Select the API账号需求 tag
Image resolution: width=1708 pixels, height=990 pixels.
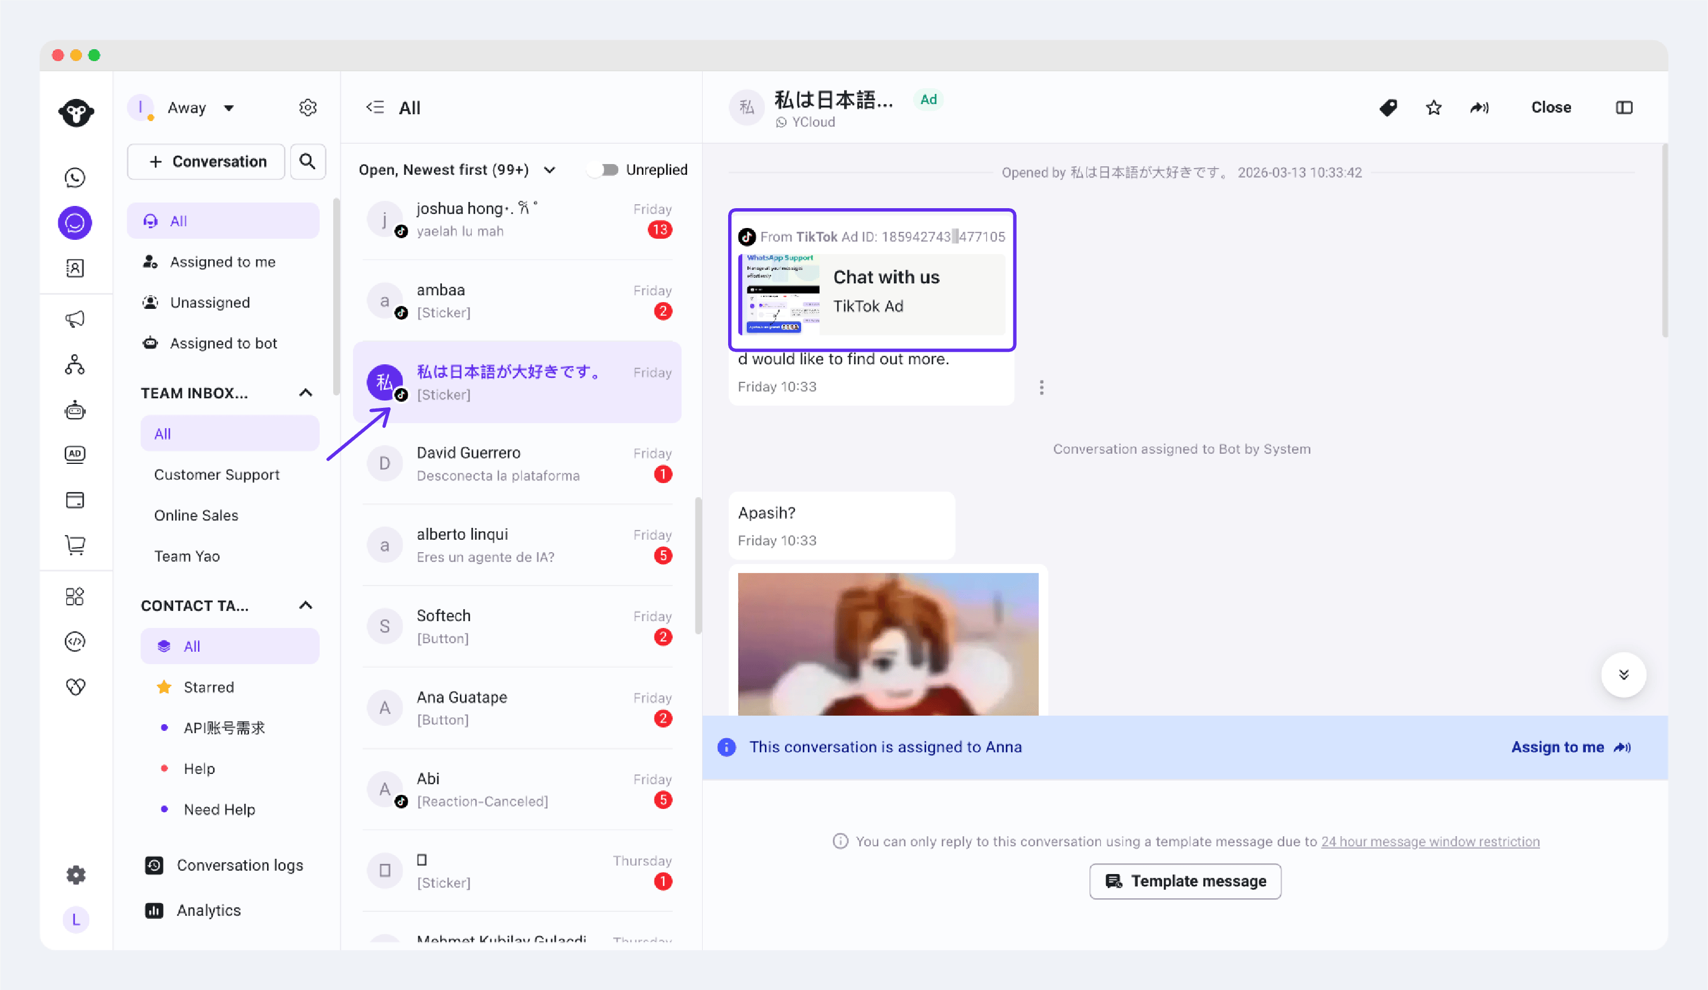coord(230,728)
